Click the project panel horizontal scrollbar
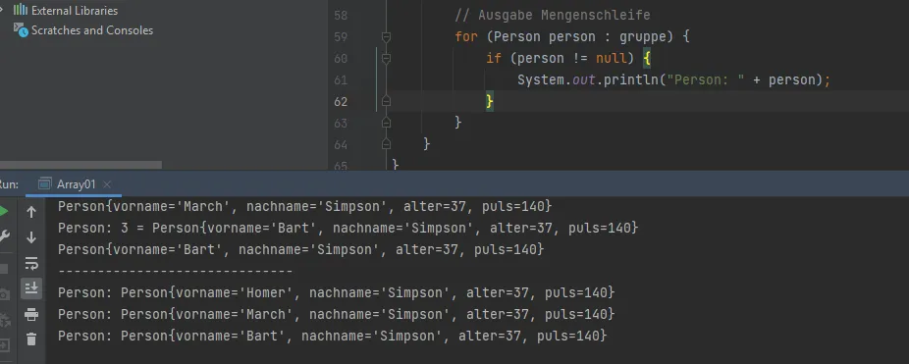The height and width of the screenshot is (364, 909). 80,165
